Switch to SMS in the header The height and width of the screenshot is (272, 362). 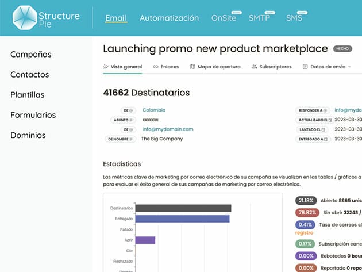coord(294,18)
